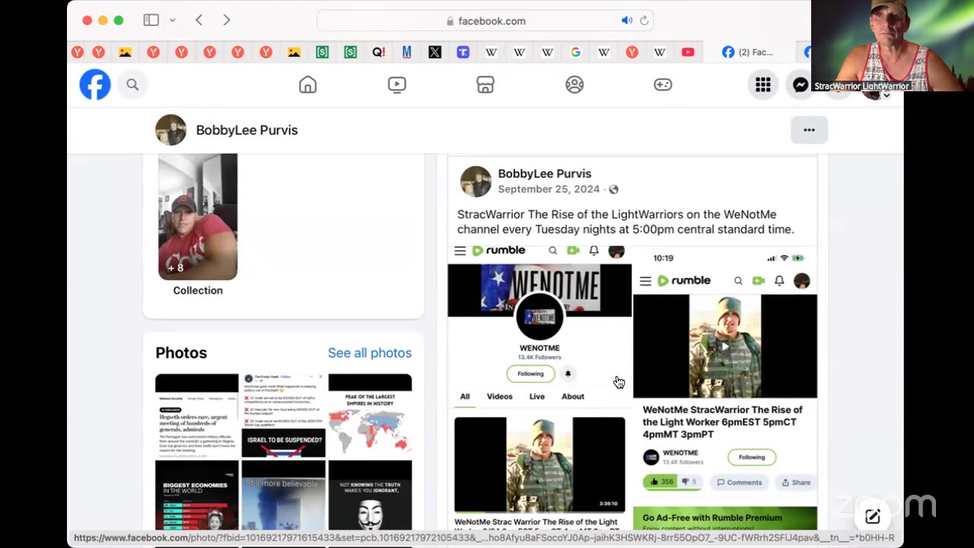This screenshot has height=548, width=974.
Task: Open the ISRAEL TO BE SUSPENDED photo
Action: 283,416
